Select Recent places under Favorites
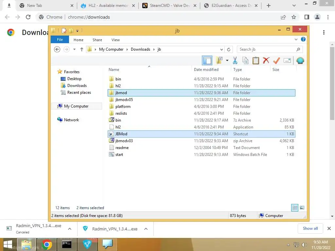 [79, 92]
